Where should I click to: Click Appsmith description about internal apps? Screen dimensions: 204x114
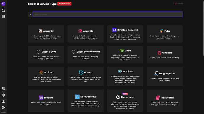(x=46, y=37)
